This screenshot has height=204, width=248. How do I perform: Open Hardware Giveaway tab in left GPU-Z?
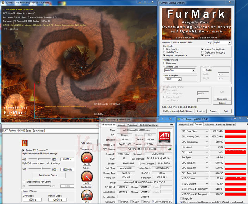[x=148, y=125]
